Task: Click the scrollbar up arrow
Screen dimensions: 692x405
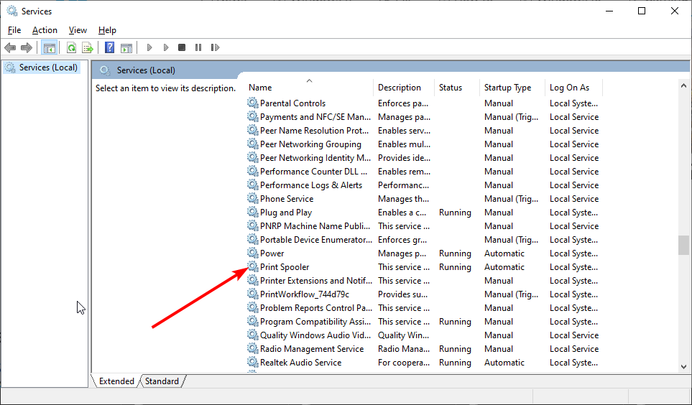Action: (683, 85)
